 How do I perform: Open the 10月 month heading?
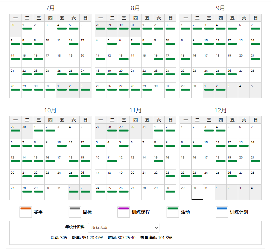[x=50, y=110]
